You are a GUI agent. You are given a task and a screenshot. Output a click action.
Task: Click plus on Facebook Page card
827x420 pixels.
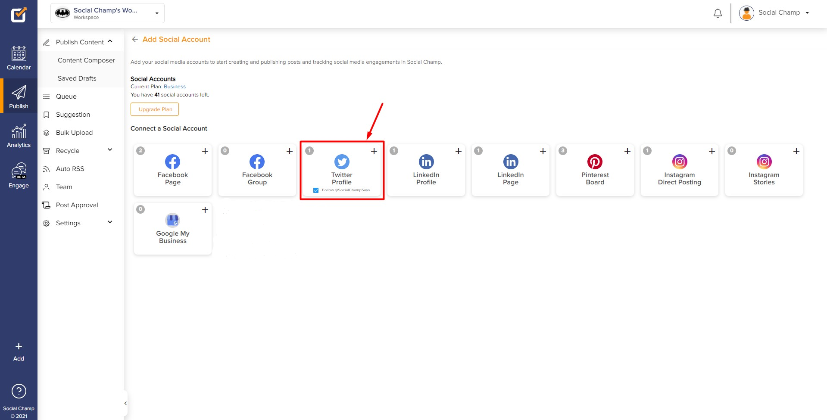[205, 151]
